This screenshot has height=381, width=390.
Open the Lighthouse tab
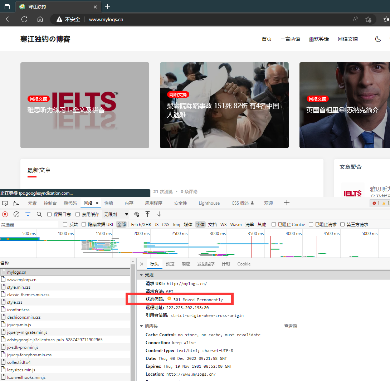click(209, 203)
